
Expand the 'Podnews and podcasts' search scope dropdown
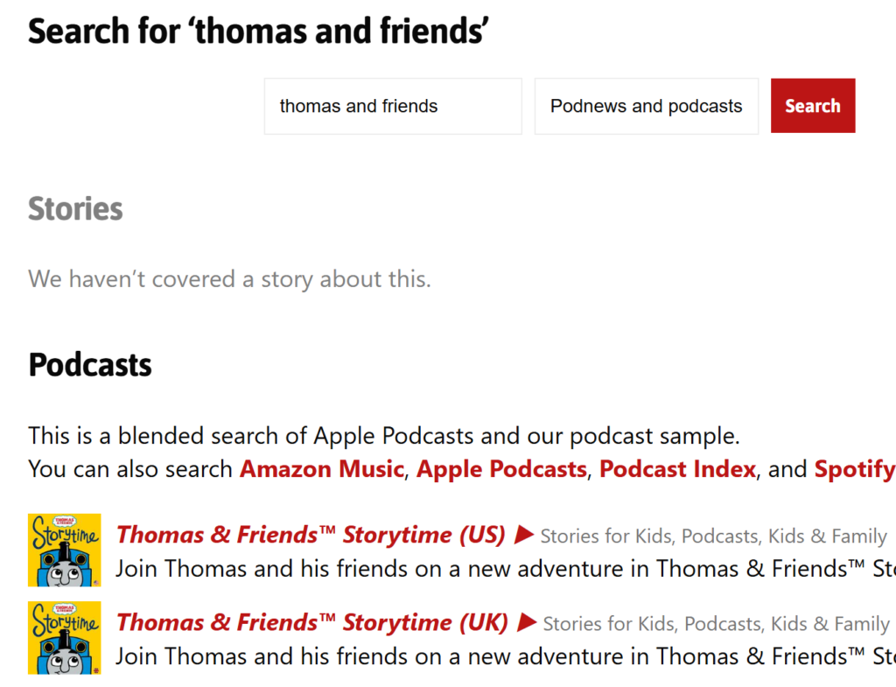point(647,106)
